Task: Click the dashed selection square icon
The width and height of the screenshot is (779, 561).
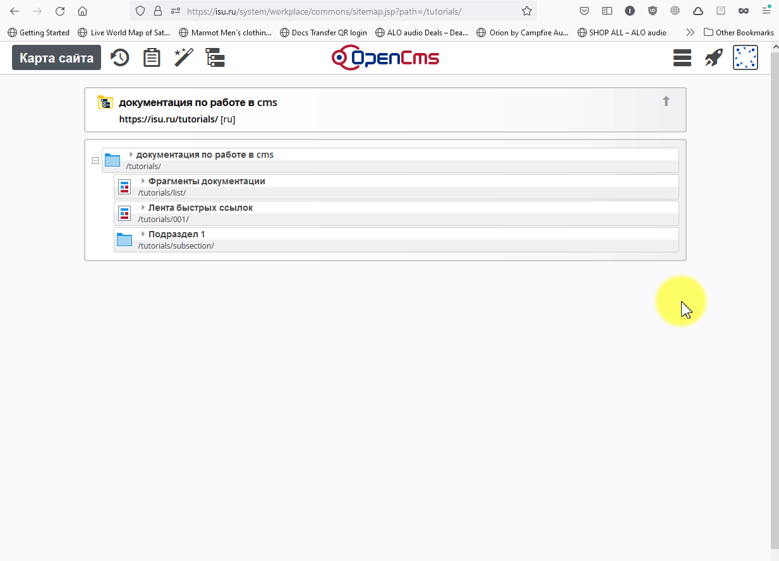Action: point(745,57)
